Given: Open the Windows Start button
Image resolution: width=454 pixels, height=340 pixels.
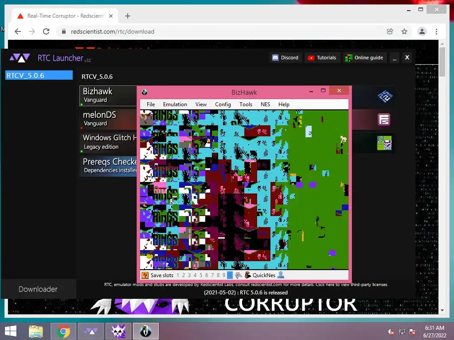Looking at the screenshot, I should [x=11, y=331].
